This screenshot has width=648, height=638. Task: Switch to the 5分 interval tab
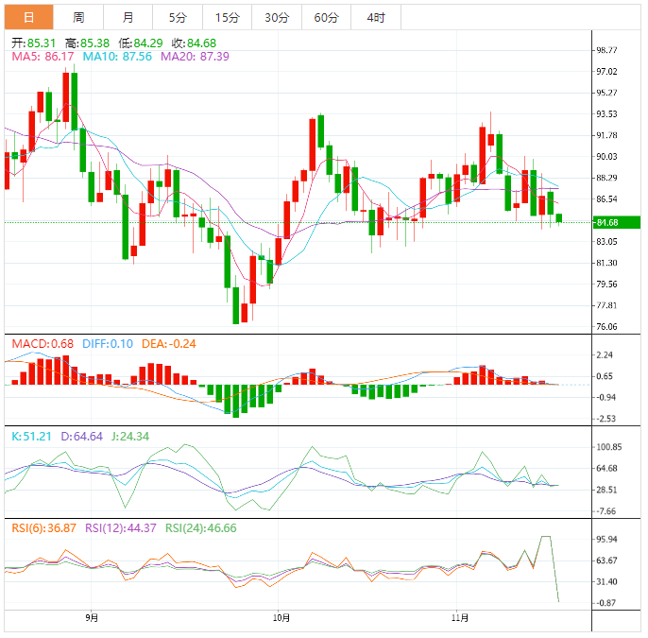[178, 17]
